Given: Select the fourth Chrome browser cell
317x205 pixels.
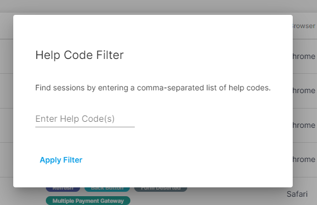Looking at the screenshot, I should pos(304,159).
